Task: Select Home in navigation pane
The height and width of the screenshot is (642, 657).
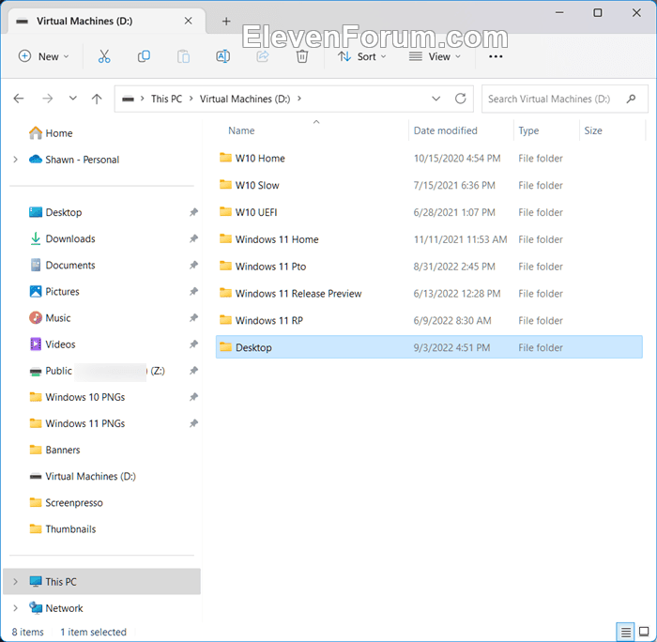Action: tap(58, 133)
